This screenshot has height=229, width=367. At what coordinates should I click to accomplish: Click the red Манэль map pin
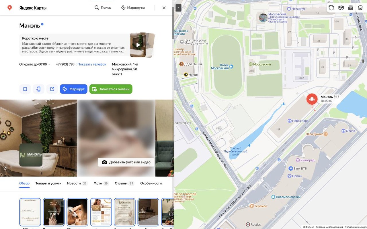[x=312, y=99]
